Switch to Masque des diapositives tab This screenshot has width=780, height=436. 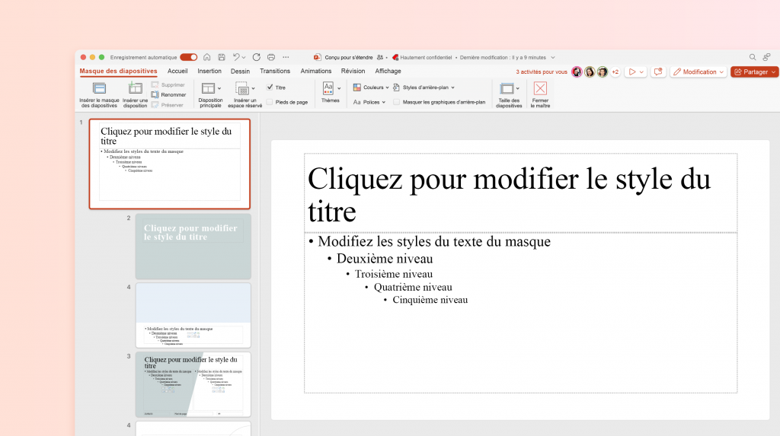(x=118, y=71)
